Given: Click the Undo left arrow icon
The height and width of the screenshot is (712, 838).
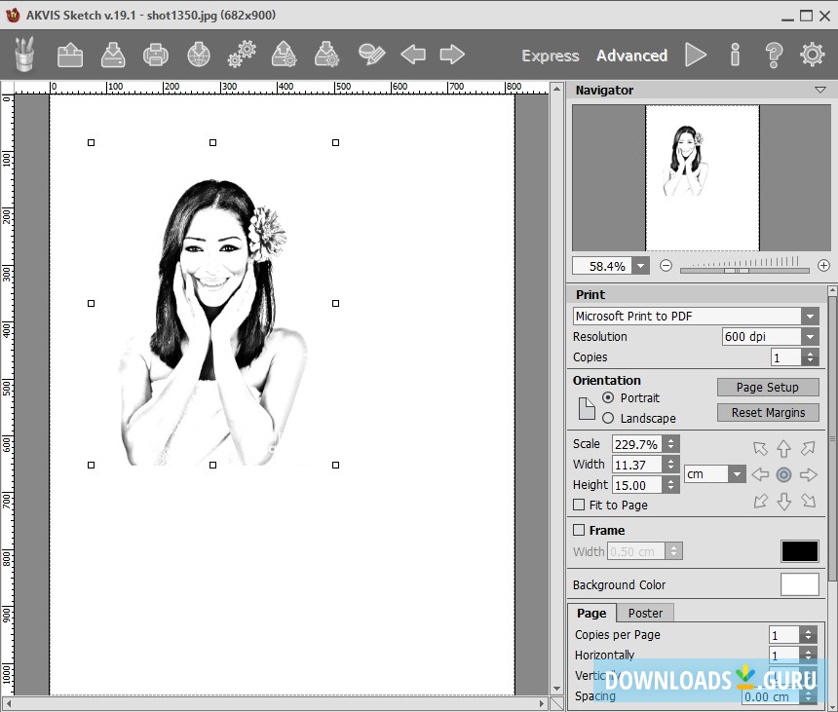Looking at the screenshot, I should pos(413,55).
